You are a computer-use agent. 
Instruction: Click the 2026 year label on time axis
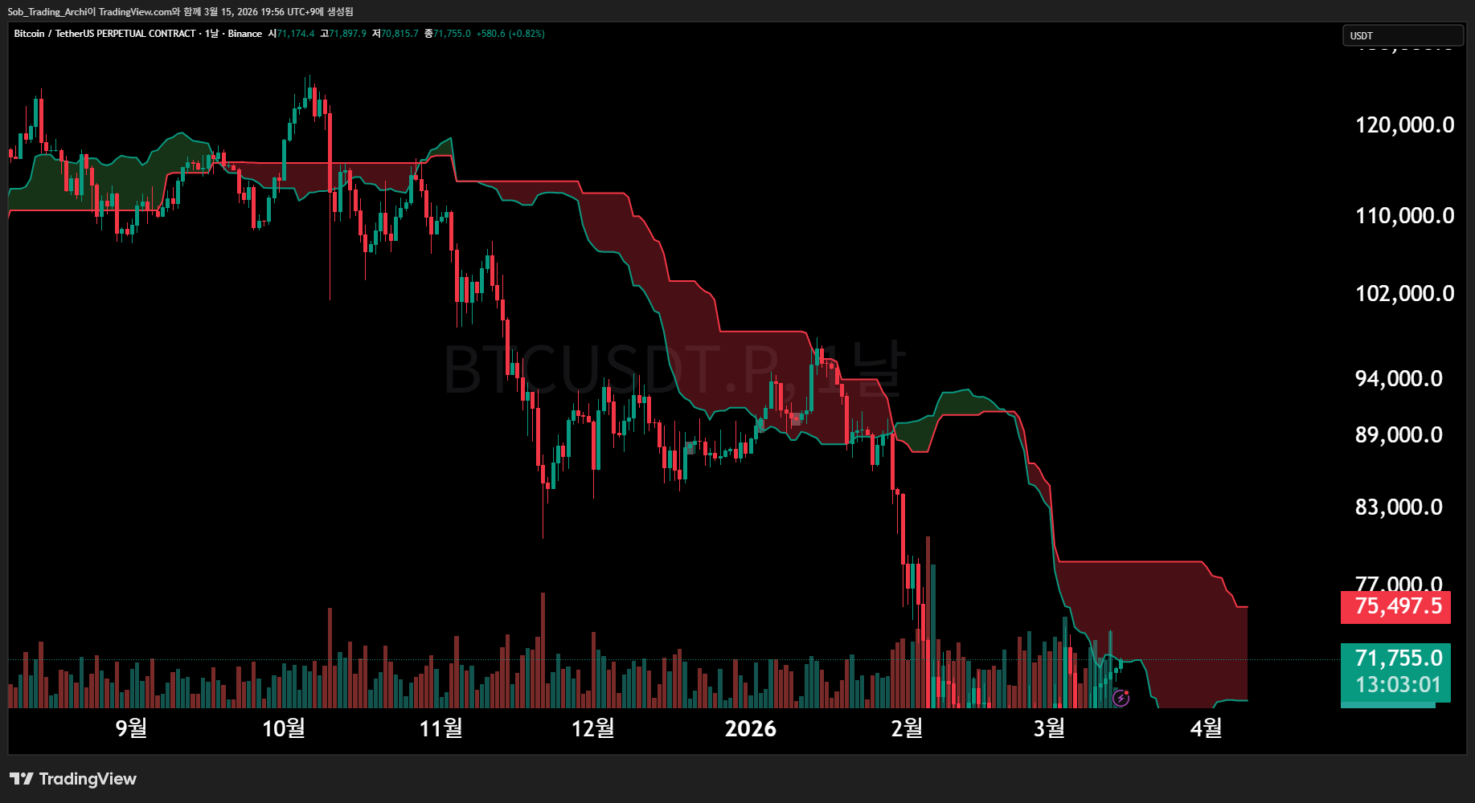click(x=750, y=728)
